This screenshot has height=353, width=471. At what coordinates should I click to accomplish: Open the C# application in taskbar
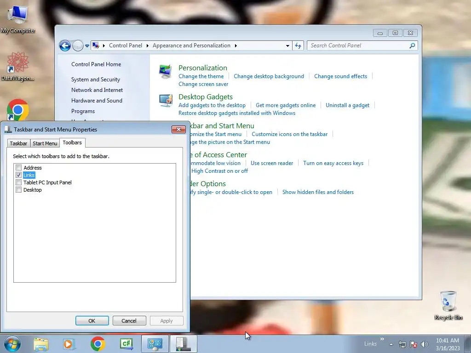pyautogui.click(x=126, y=344)
